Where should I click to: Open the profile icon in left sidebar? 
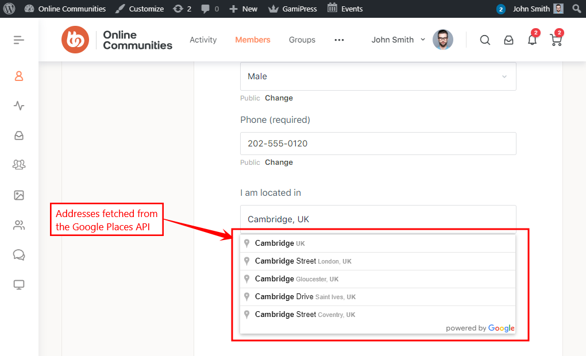pyautogui.click(x=19, y=76)
